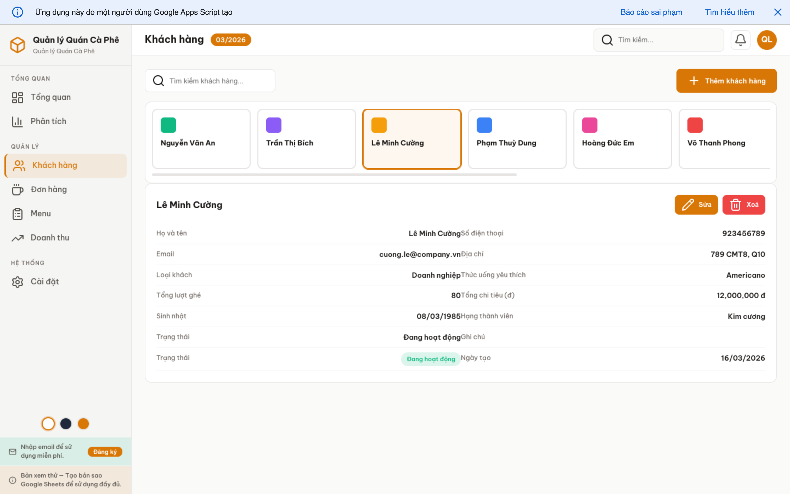The image size is (790, 494).
Task: Open the Báo cáo sai phạm link
Action: pos(651,12)
